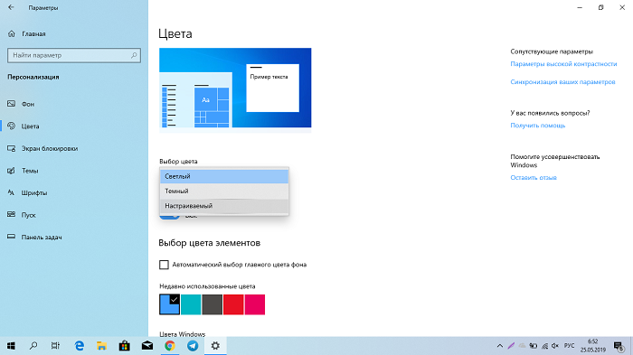Open the Шрифты fonts icon
Image resolution: width=633 pixels, height=355 pixels.
click(x=11, y=192)
